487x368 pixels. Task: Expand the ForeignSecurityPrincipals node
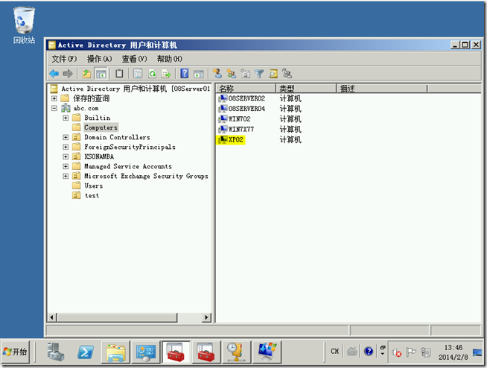click(66, 147)
